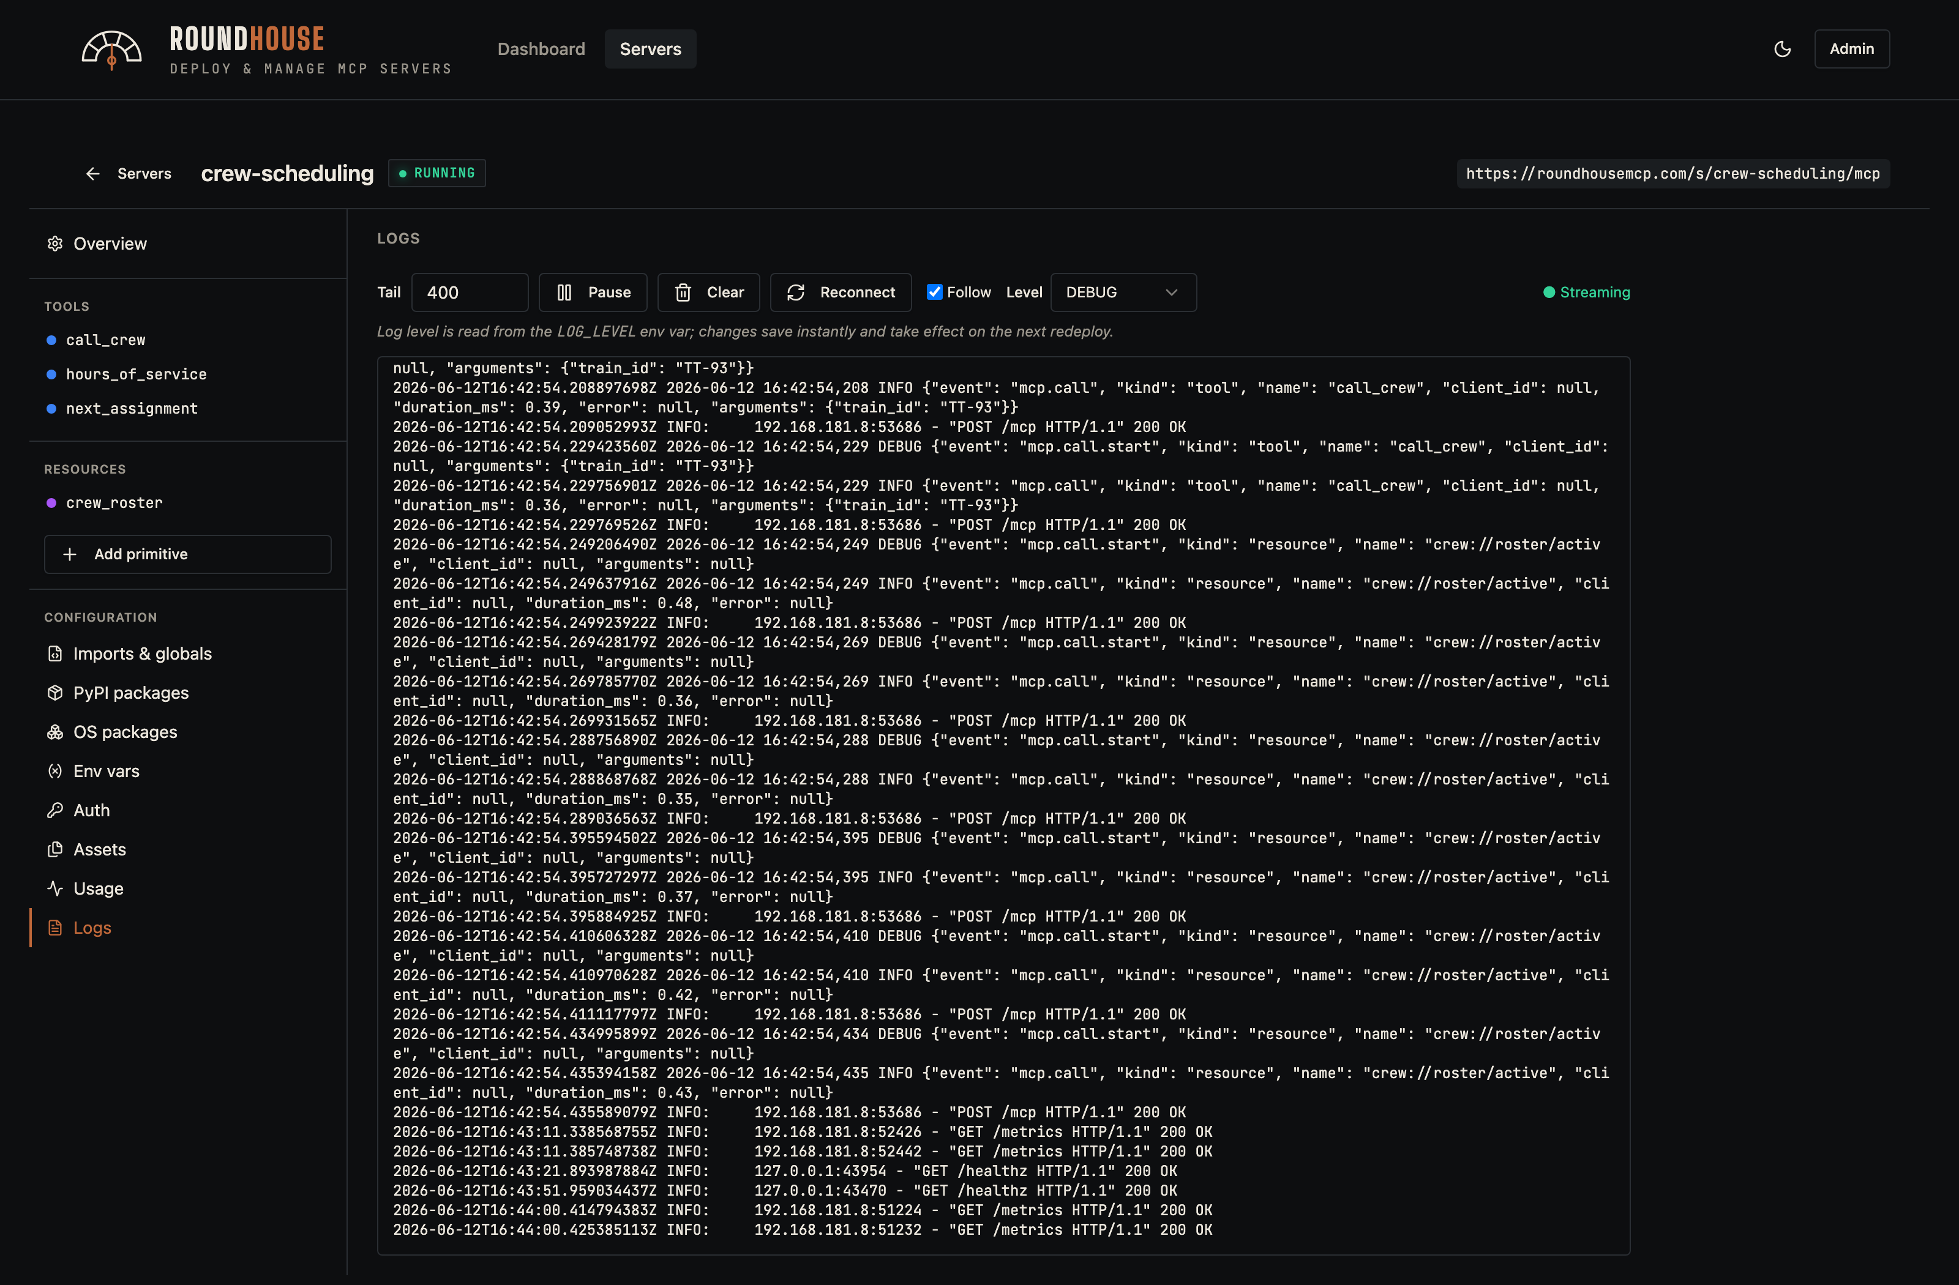Click the green Streaming status dot

pos(1549,292)
